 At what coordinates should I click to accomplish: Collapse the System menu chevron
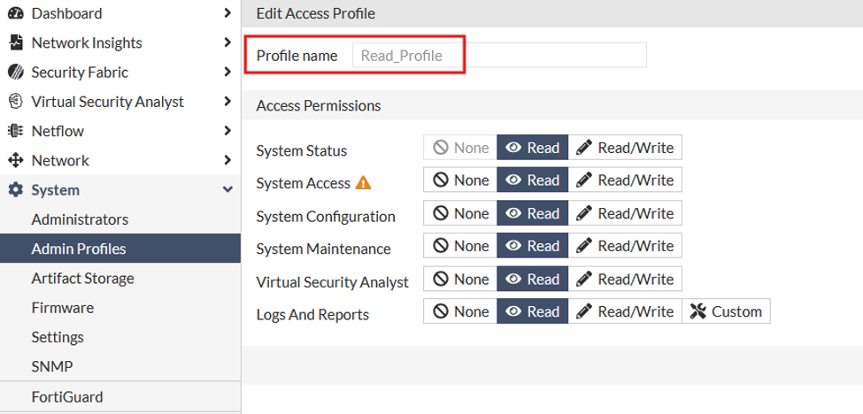click(227, 190)
